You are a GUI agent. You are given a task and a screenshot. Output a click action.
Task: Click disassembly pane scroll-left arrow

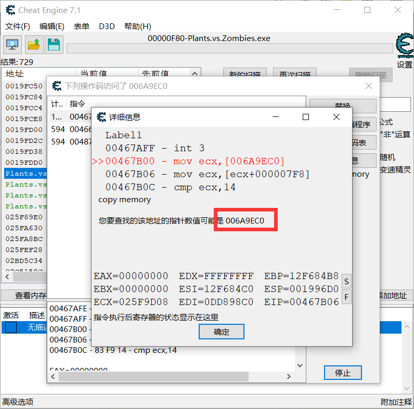53,376
